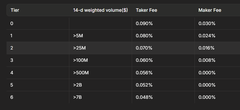The width and height of the screenshot is (240, 110).
Task: Select the 0.052% taker fee value
Action: [x=144, y=85]
